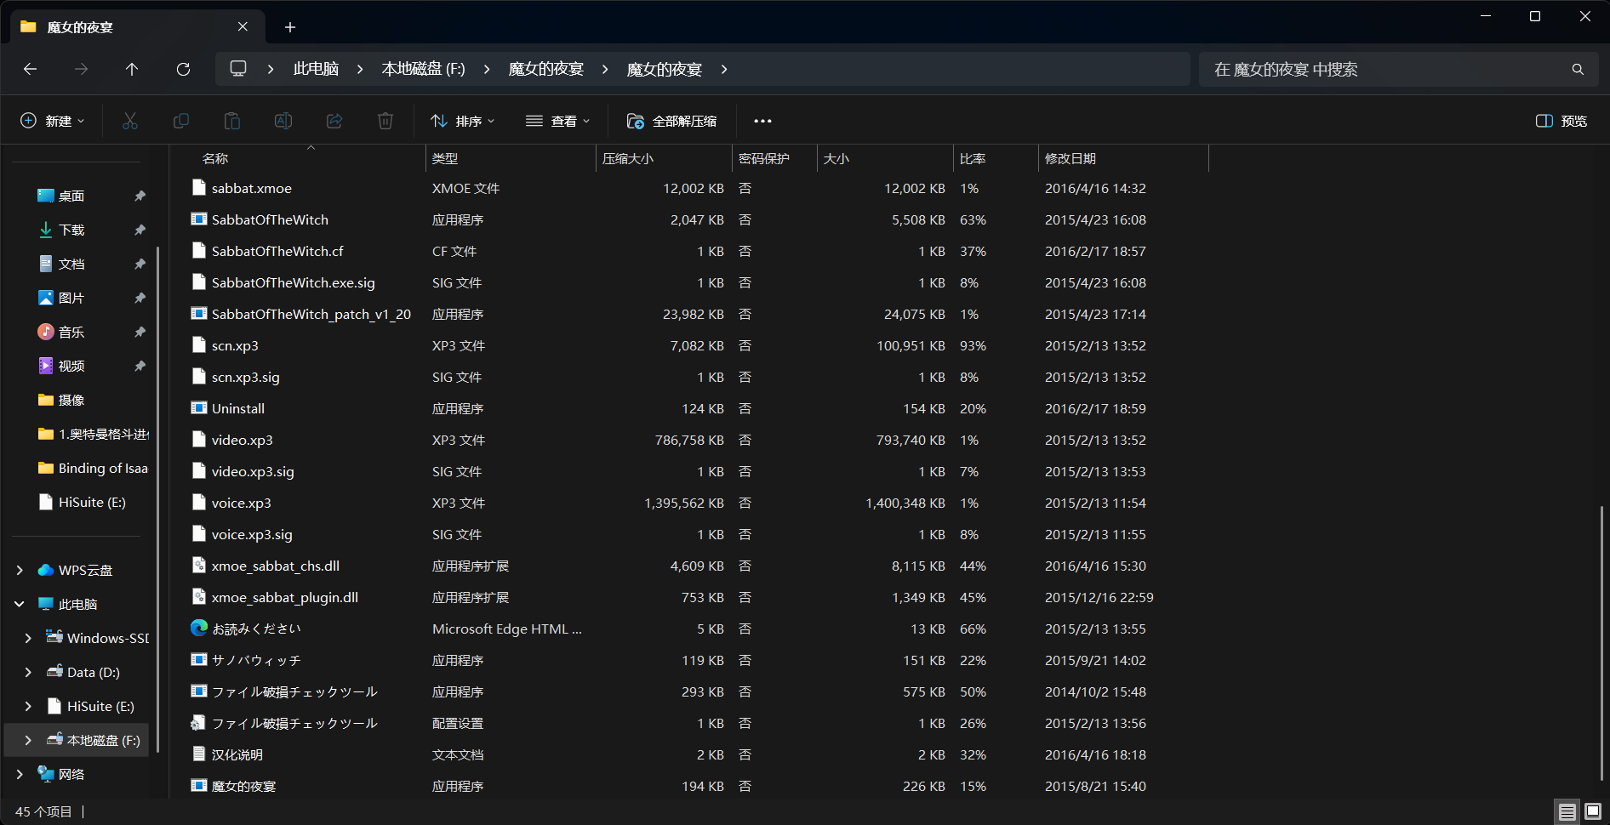Select the xmoe_sabbat_plugin.dll file name
The width and height of the screenshot is (1610, 825).
point(285,597)
